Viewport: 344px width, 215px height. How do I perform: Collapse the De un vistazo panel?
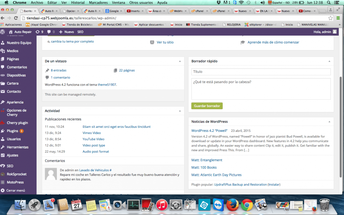180,61
